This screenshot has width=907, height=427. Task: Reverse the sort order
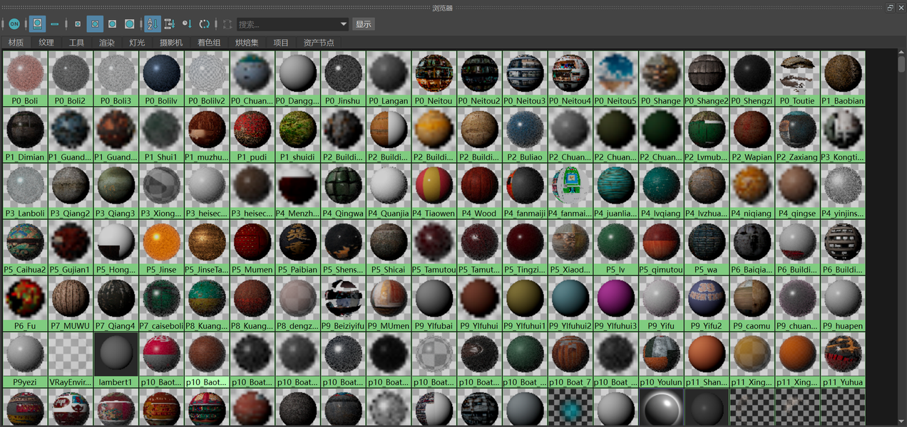coord(205,24)
